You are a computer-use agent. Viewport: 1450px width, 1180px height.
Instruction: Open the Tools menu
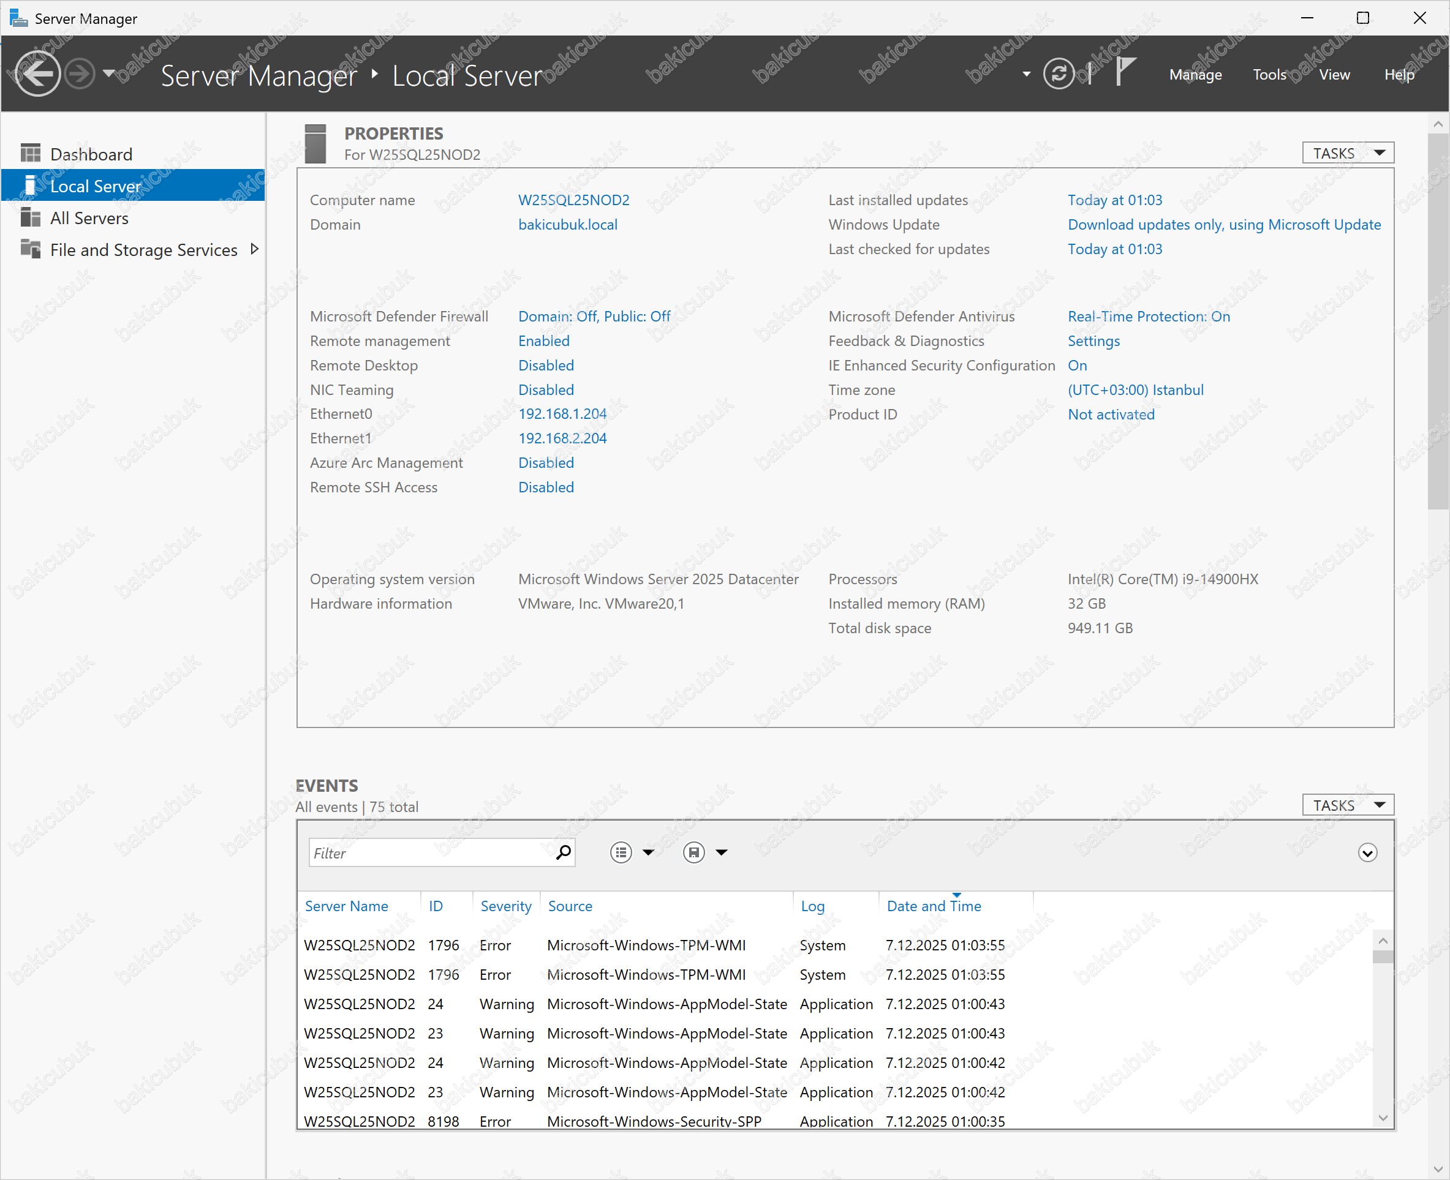pos(1269,75)
